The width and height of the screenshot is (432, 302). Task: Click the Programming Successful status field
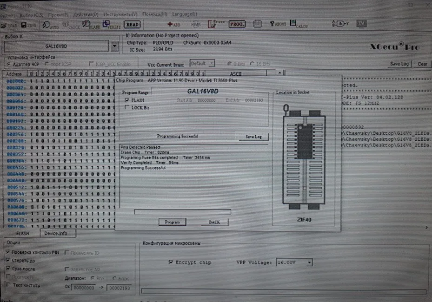pos(178,136)
